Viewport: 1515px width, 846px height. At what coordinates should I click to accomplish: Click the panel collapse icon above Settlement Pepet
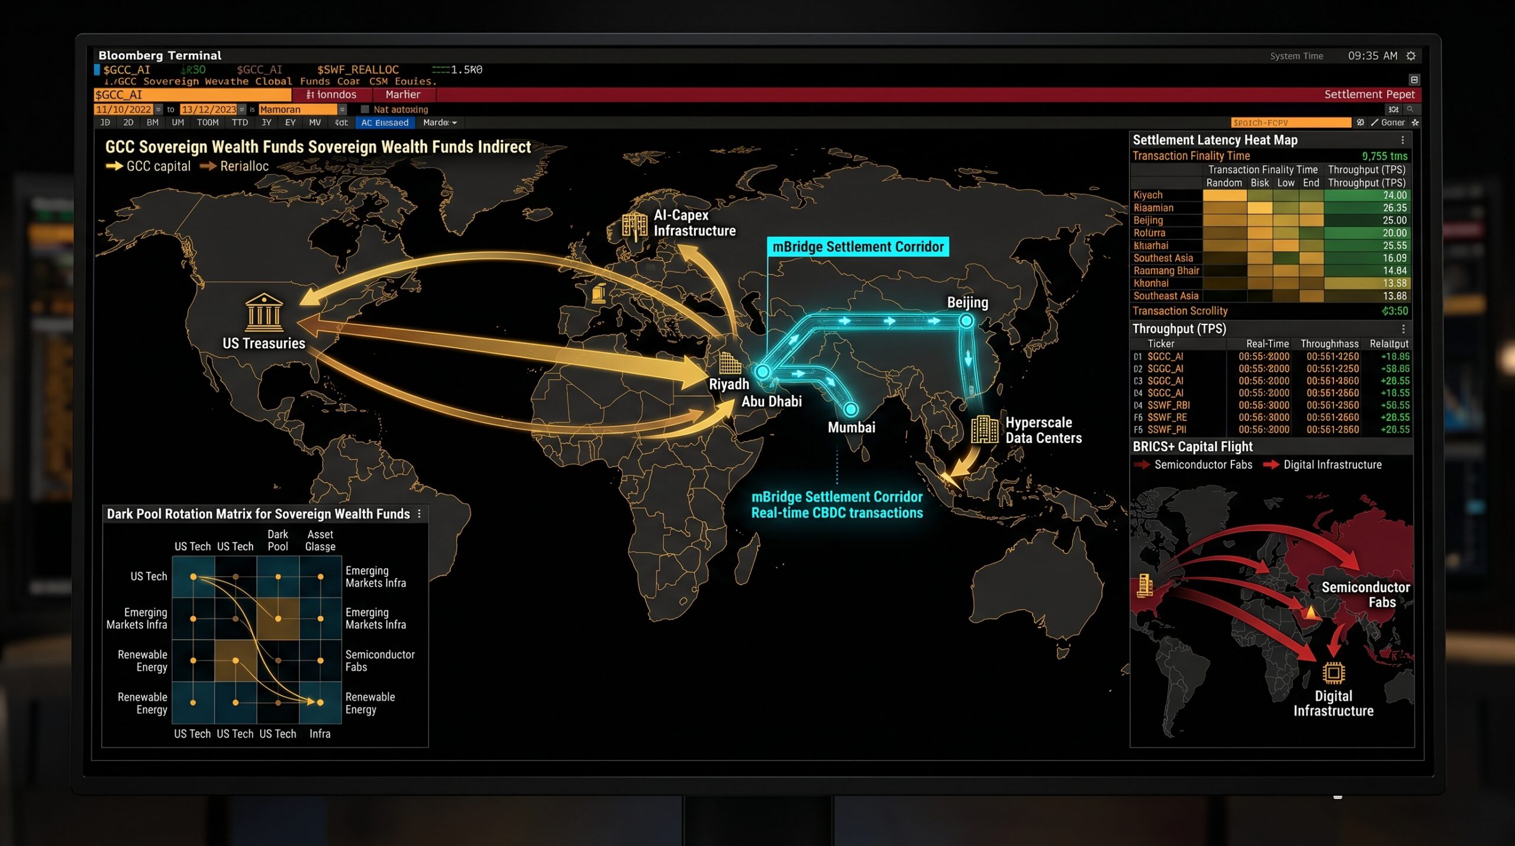point(1414,80)
